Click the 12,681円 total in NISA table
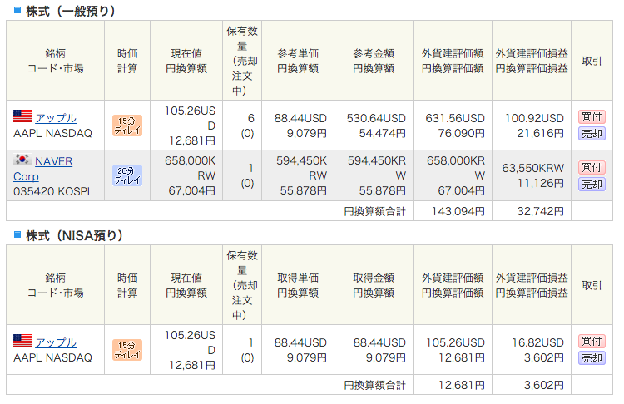This screenshot has width=624, height=404. click(461, 385)
